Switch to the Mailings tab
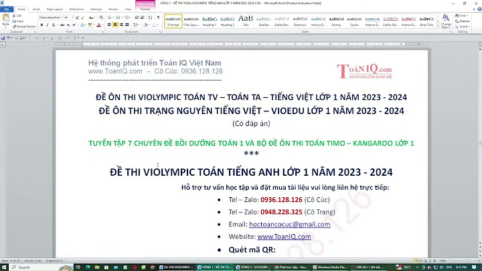This screenshot has height=271, width=482. click(96, 9)
